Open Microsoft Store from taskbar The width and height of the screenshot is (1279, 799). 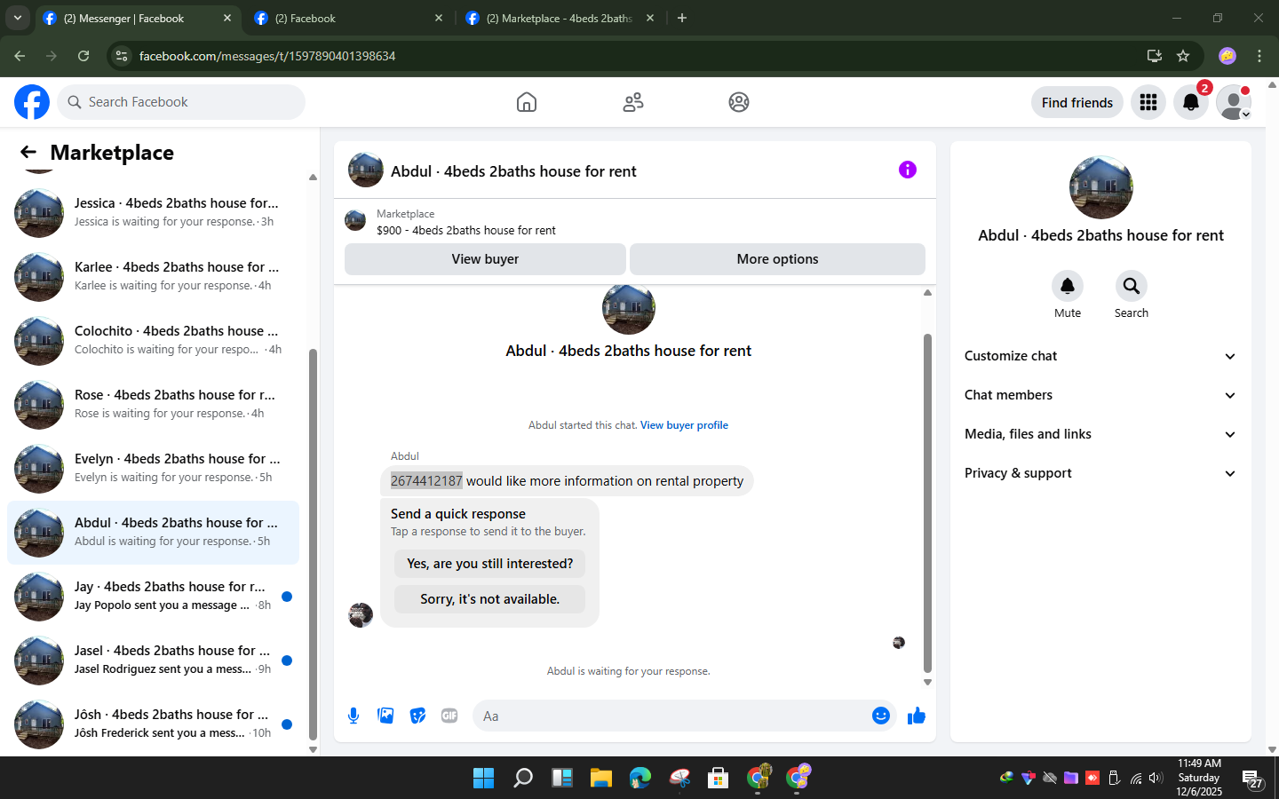pyautogui.click(x=719, y=778)
